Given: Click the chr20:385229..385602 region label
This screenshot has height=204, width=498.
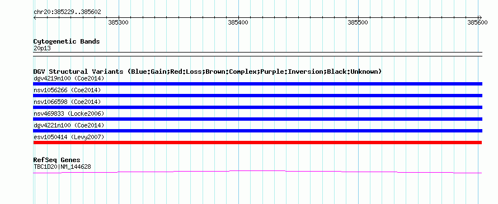Looking at the screenshot, I should pyautogui.click(x=67, y=12).
